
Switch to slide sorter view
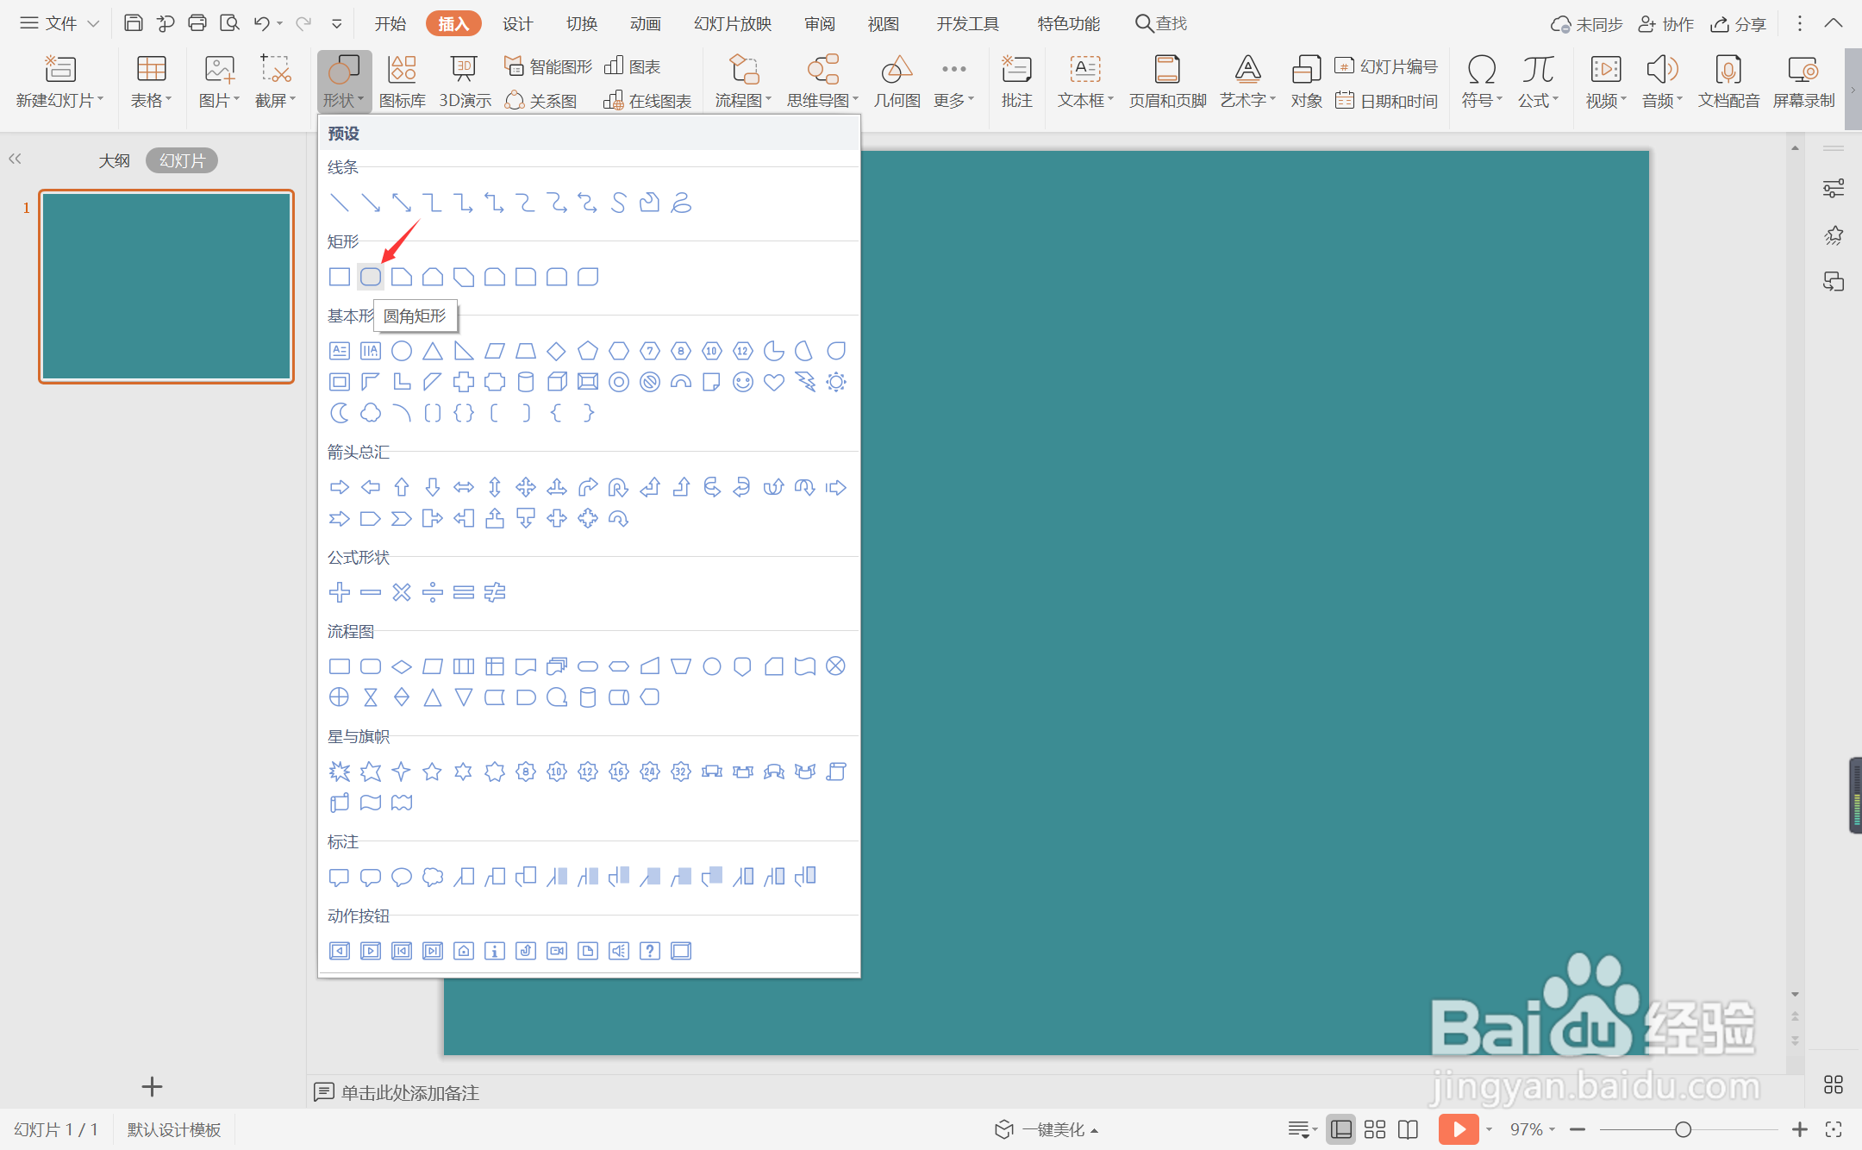pos(1375,1129)
